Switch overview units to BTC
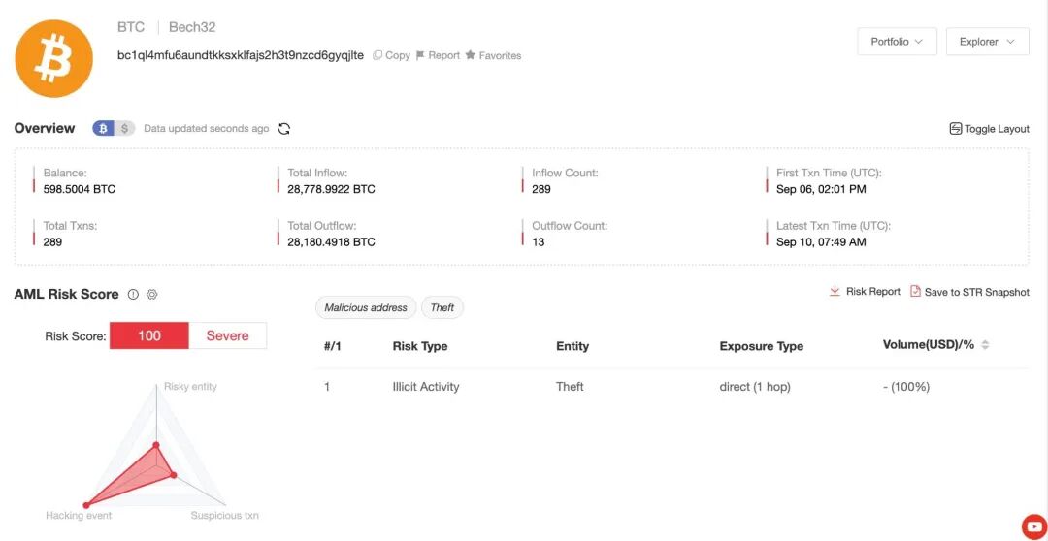 tap(103, 129)
